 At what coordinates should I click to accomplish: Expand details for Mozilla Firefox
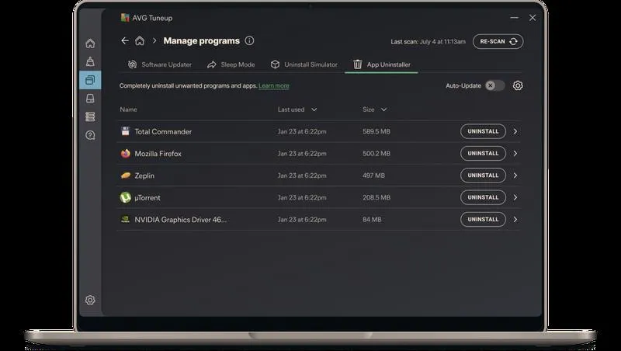pyautogui.click(x=515, y=153)
